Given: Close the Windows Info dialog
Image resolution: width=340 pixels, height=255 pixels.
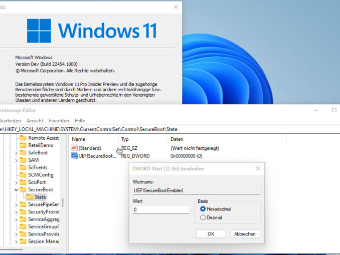Looking at the screenshot, I should tap(176, 7).
